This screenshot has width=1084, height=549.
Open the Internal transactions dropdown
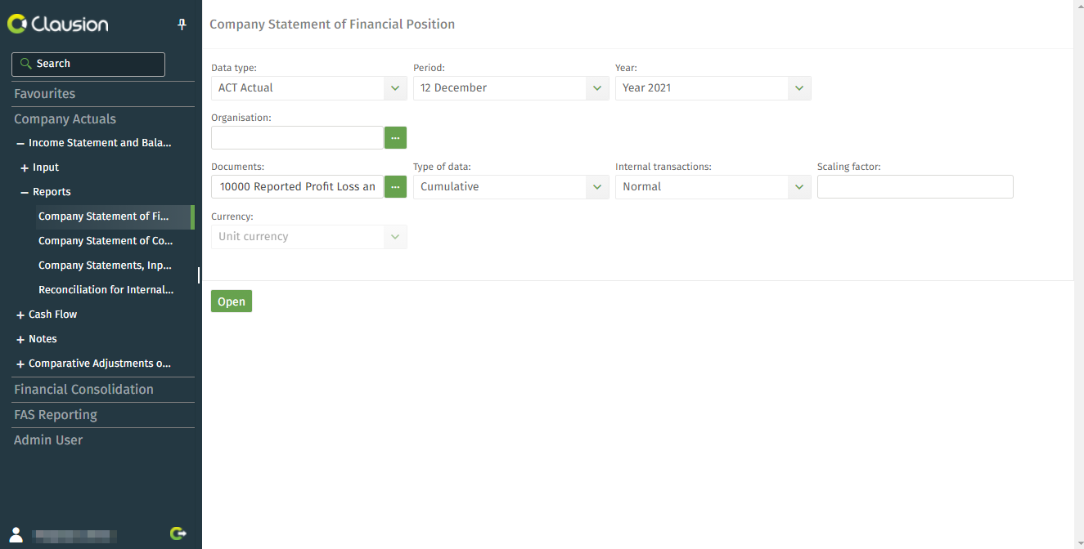click(x=713, y=187)
